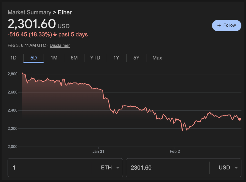Viewport: 246px width, 182px height.
Task: Select the YTD range tab
Action: coord(95,58)
